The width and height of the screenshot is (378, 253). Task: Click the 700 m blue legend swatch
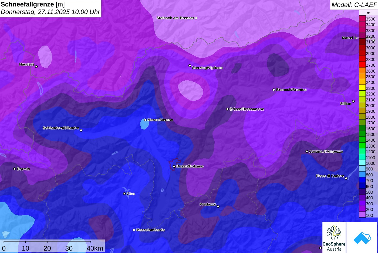click(362, 180)
